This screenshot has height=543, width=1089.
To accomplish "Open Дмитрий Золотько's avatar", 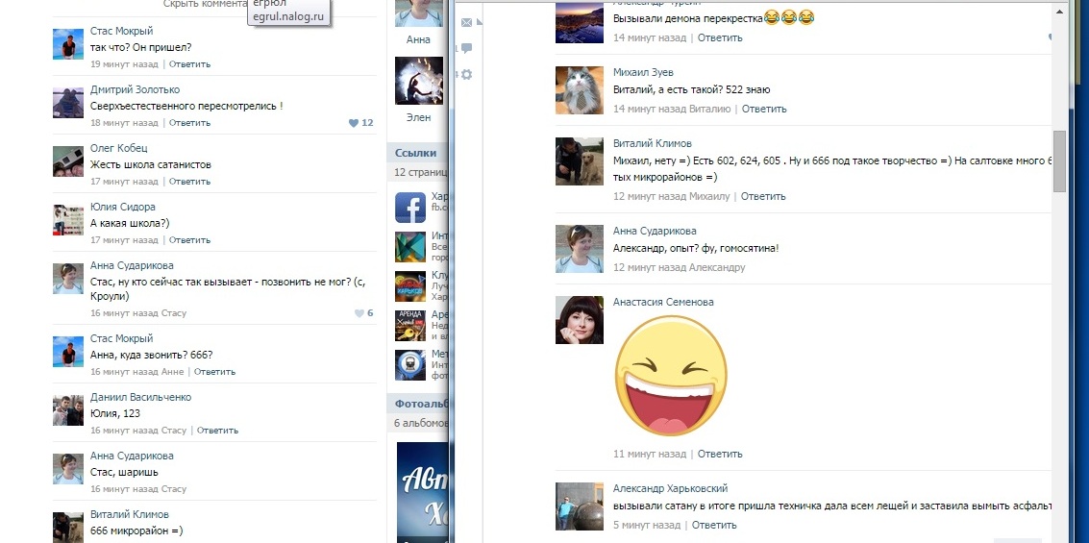I will (x=68, y=103).
